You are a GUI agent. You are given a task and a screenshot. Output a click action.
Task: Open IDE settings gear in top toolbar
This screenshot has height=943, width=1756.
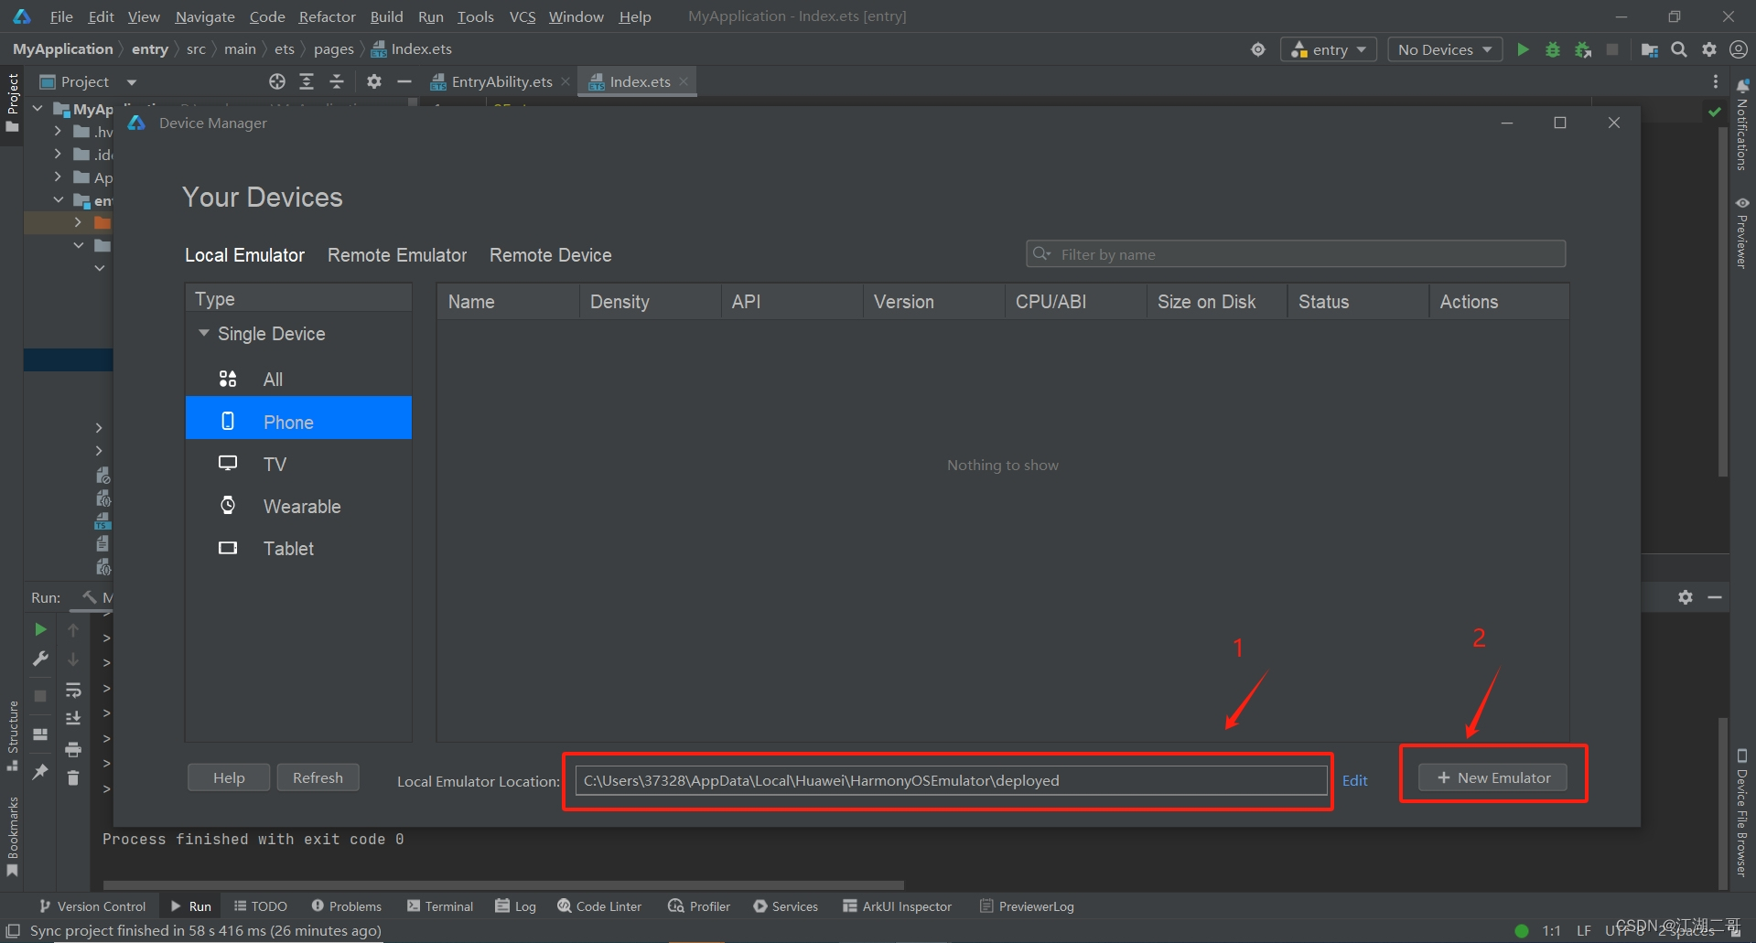[x=1709, y=49]
